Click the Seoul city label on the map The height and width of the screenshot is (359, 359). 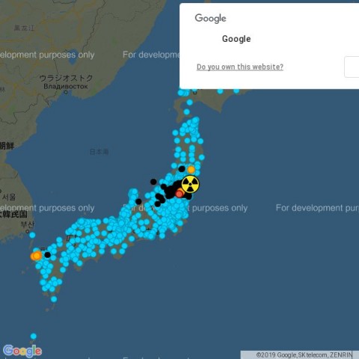[9, 197]
